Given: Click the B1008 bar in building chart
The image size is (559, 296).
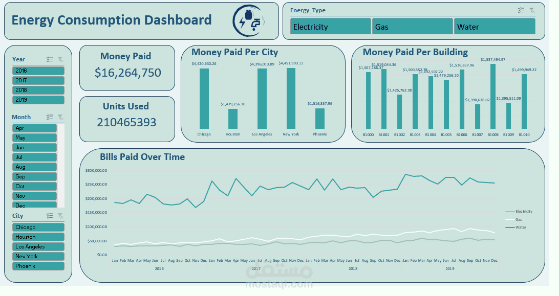Looking at the screenshot, I should tap(493, 97).
